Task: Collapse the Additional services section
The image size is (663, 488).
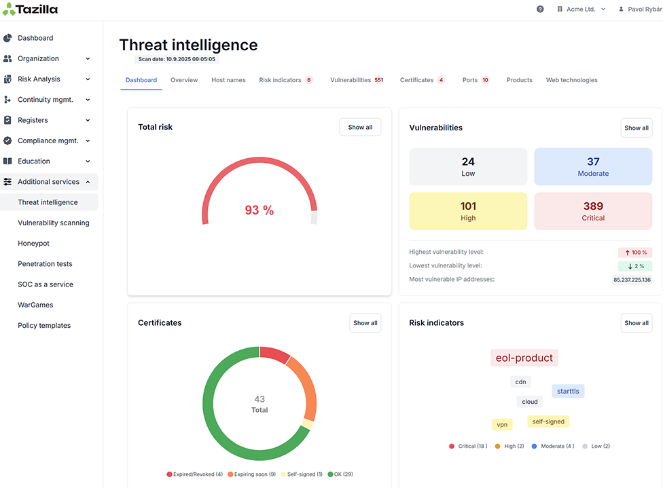Action: click(88, 182)
